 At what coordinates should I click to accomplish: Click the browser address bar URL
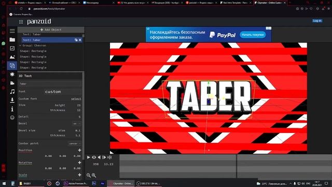pos(49,9)
